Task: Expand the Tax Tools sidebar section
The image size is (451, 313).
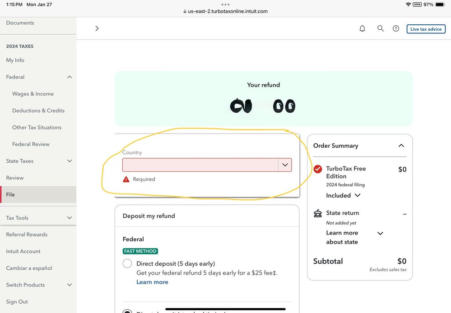Action: pyautogui.click(x=70, y=218)
